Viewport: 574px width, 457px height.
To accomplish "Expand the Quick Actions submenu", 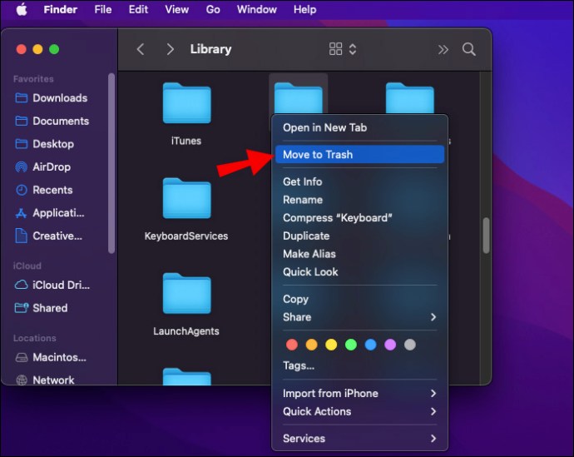I will pos(359,411).
